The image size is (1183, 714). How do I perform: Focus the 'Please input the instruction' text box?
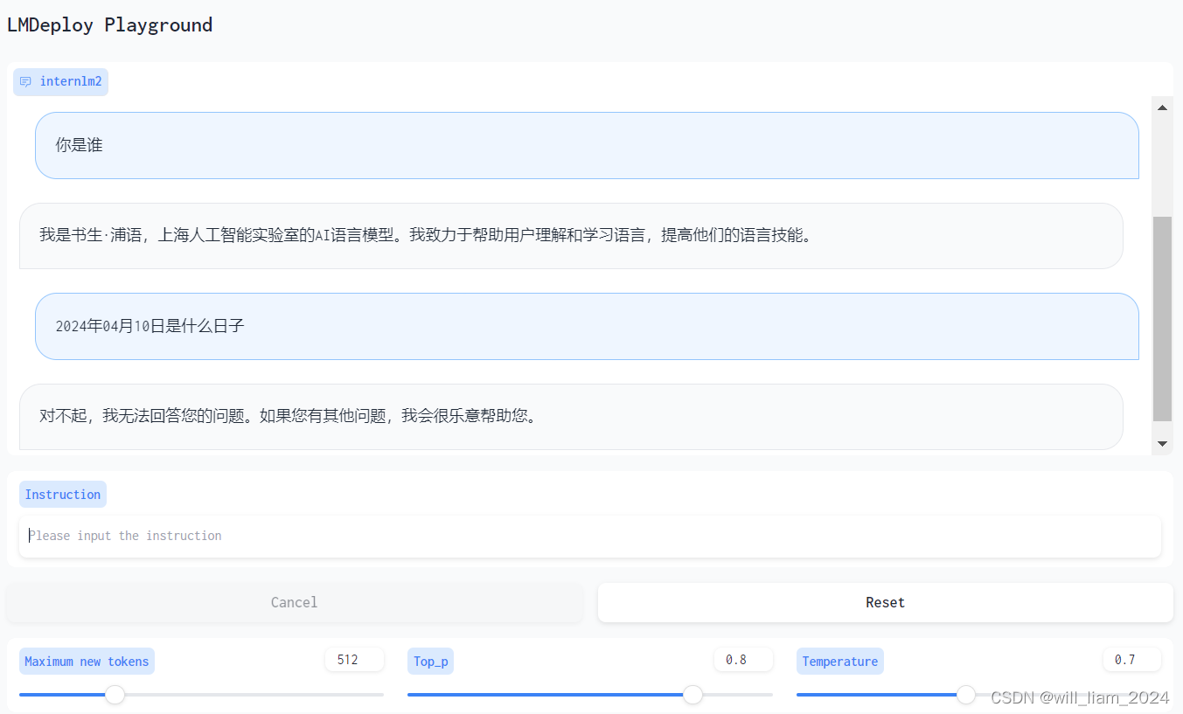590,536
